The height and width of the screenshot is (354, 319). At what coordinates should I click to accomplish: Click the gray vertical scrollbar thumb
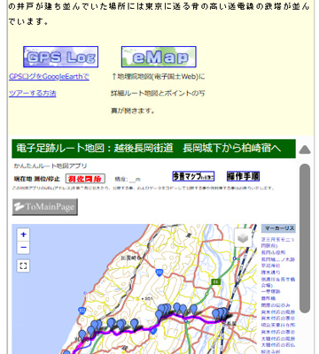pos(305,238)
